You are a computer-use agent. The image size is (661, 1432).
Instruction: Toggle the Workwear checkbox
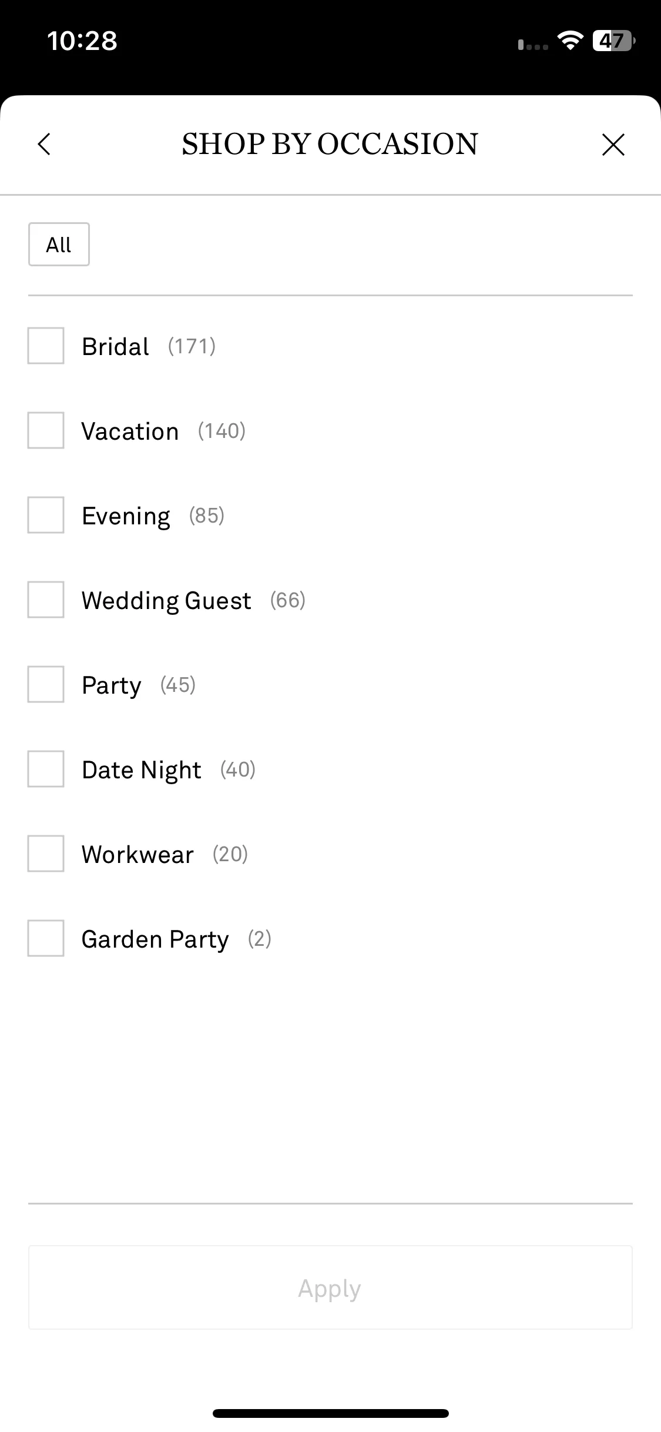click(46, 854)
